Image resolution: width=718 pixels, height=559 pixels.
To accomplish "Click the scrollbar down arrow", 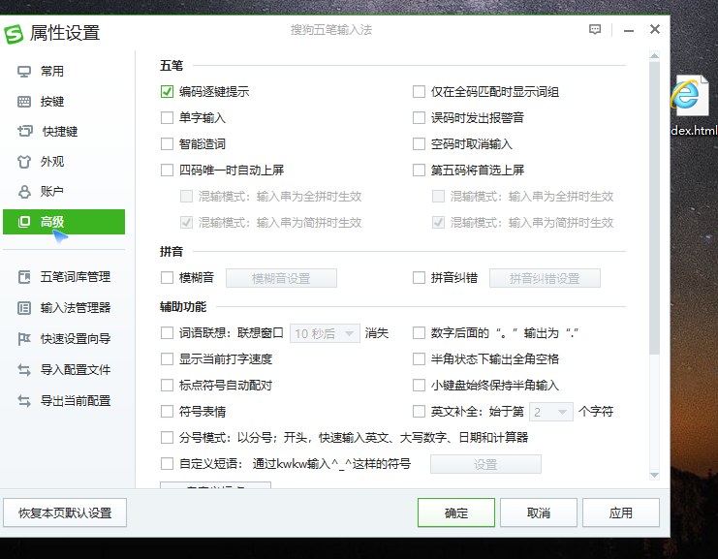I will (654, 476).
